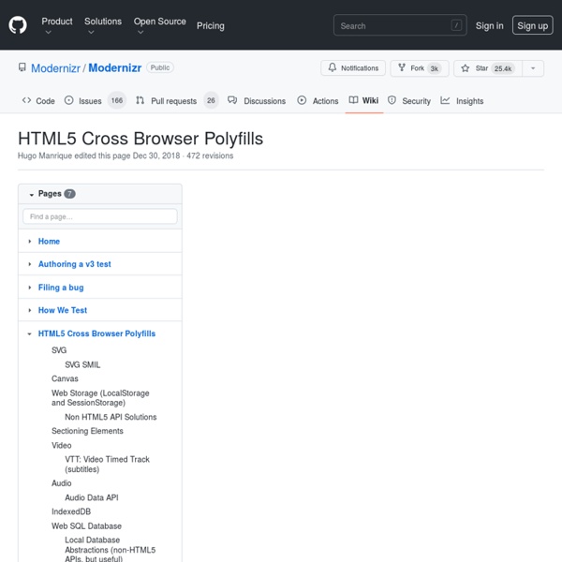Jump to Sectioning Elements section
Viewport: 562px width, 562px height.
click(x=87, y=431)
